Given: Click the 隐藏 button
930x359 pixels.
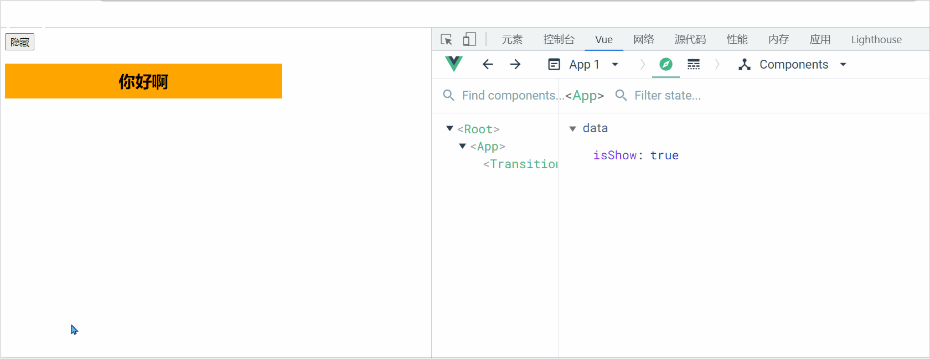Looking at the screenshot, I should coord(20,42).
